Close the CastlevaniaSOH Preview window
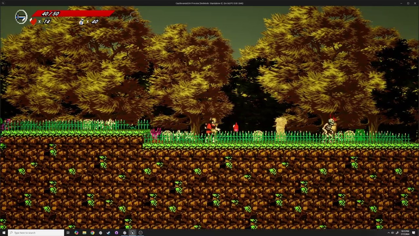 [x=415, y=3]
